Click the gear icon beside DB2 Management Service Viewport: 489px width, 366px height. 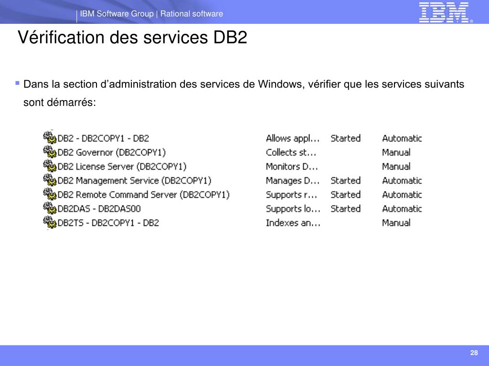(50, 180)
